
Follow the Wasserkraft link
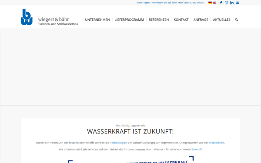(216, 143)
